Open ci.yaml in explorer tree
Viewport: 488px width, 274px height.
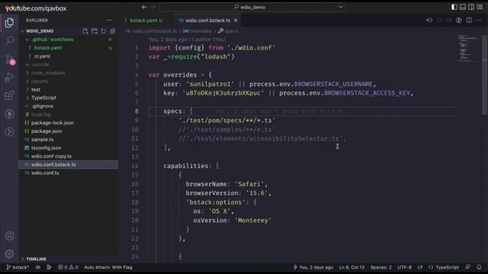(x=43, y=56)
